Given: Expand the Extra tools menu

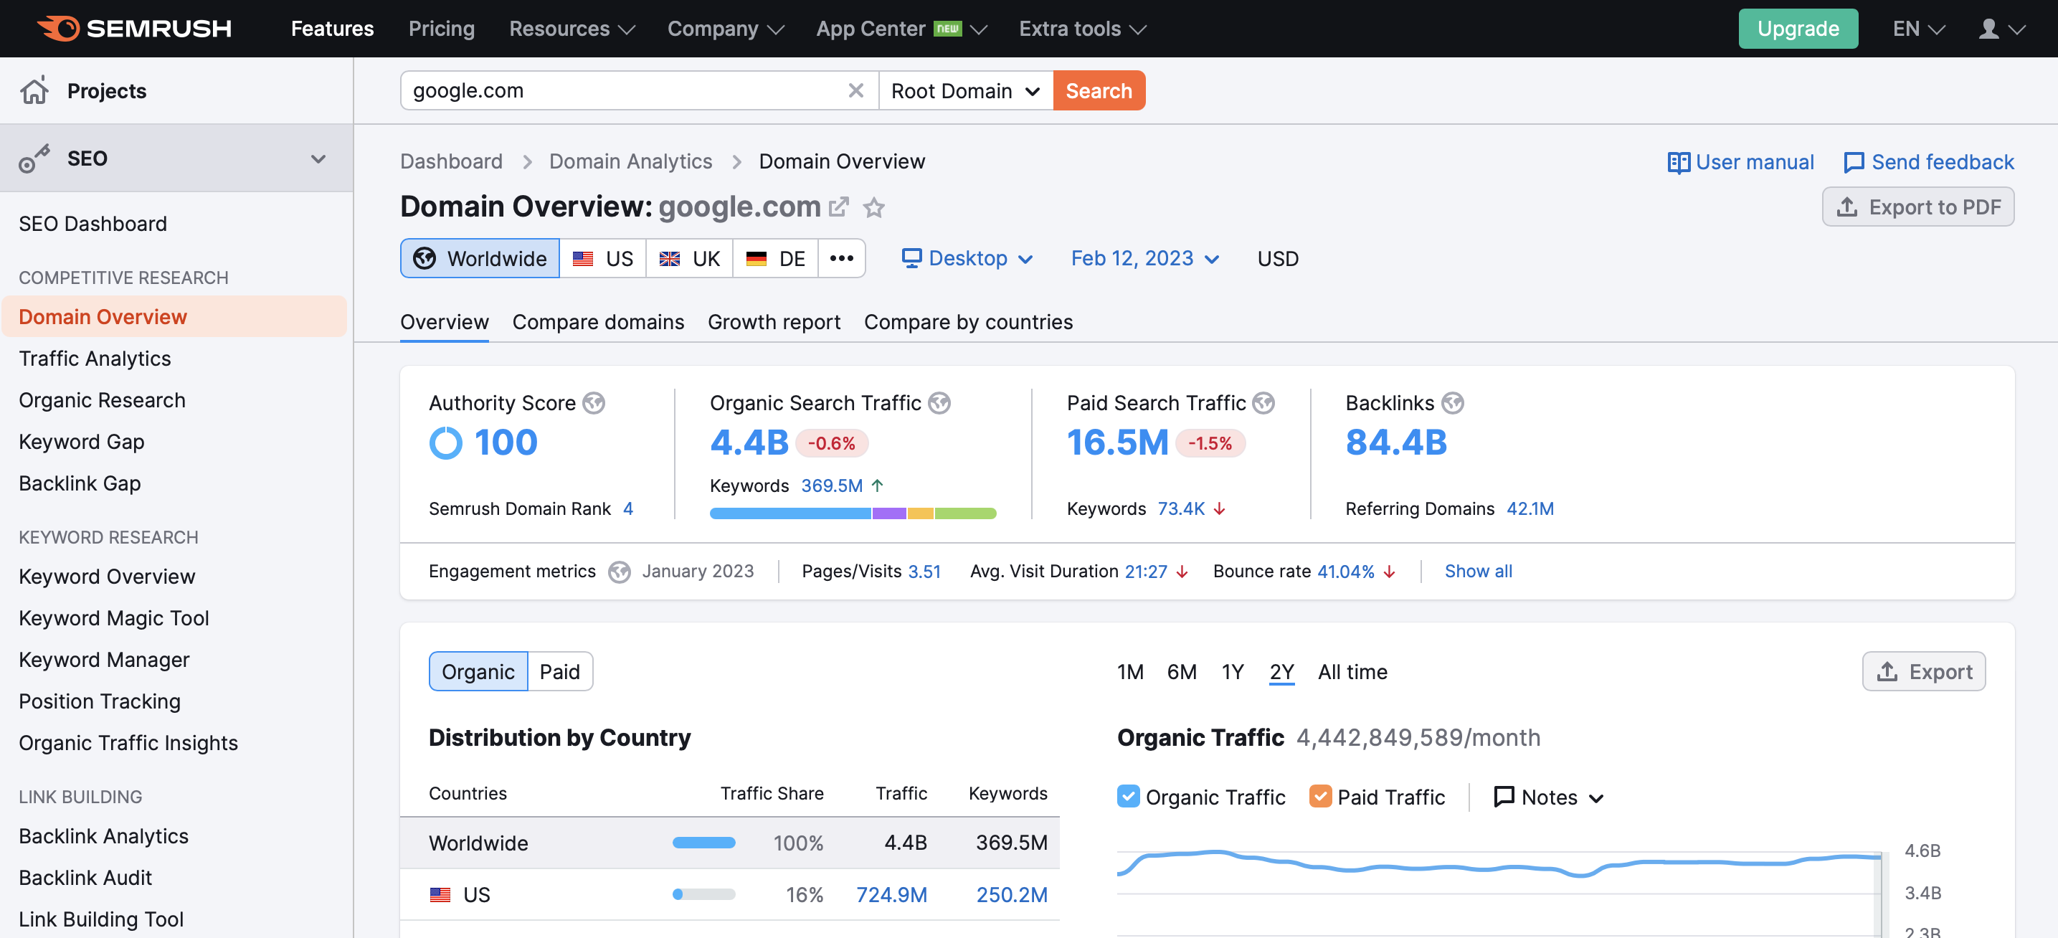Looking at the screenshot, I should pyautogui.click(x=1082, y=29).
